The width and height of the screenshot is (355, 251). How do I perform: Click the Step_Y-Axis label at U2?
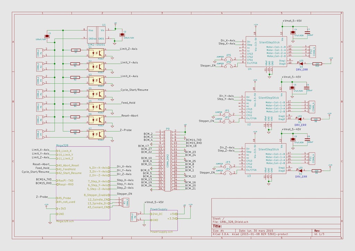point(225,99)
